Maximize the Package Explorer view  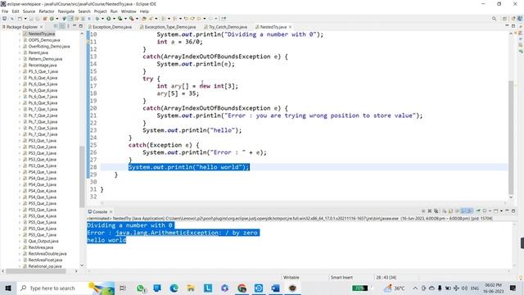[x=81, y=26]
